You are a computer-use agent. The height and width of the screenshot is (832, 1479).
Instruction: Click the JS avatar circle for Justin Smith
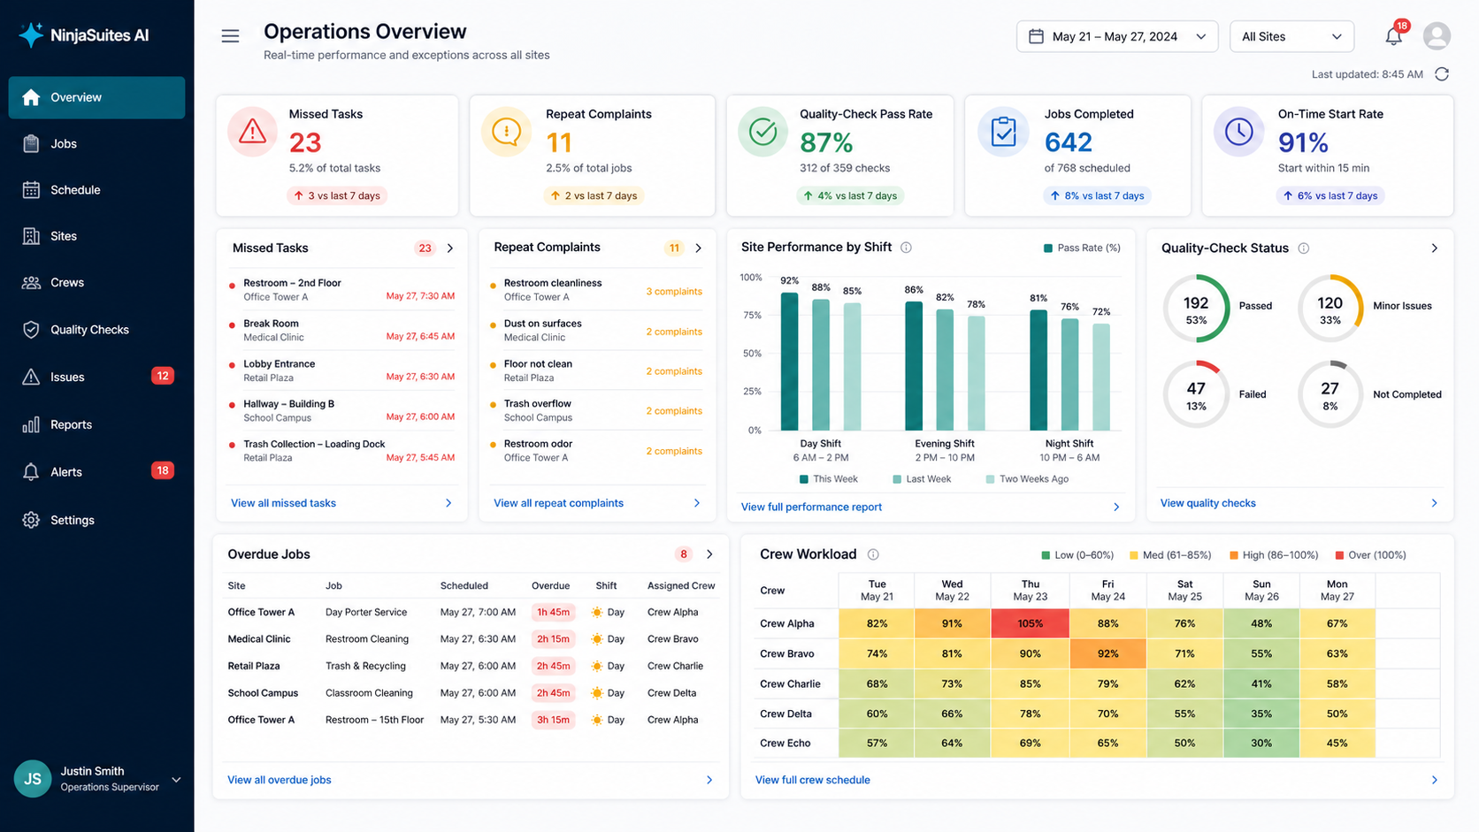[33, 779]
